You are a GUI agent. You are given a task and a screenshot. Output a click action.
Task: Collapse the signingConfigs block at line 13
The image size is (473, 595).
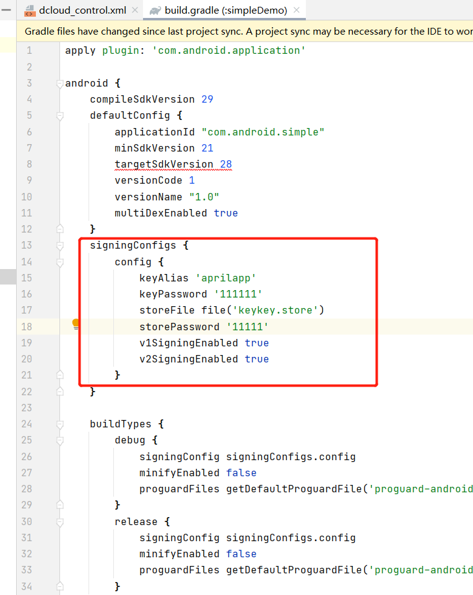(x=59, y=246)
